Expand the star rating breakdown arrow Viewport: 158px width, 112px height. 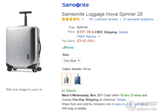click(x=83, y=19)
